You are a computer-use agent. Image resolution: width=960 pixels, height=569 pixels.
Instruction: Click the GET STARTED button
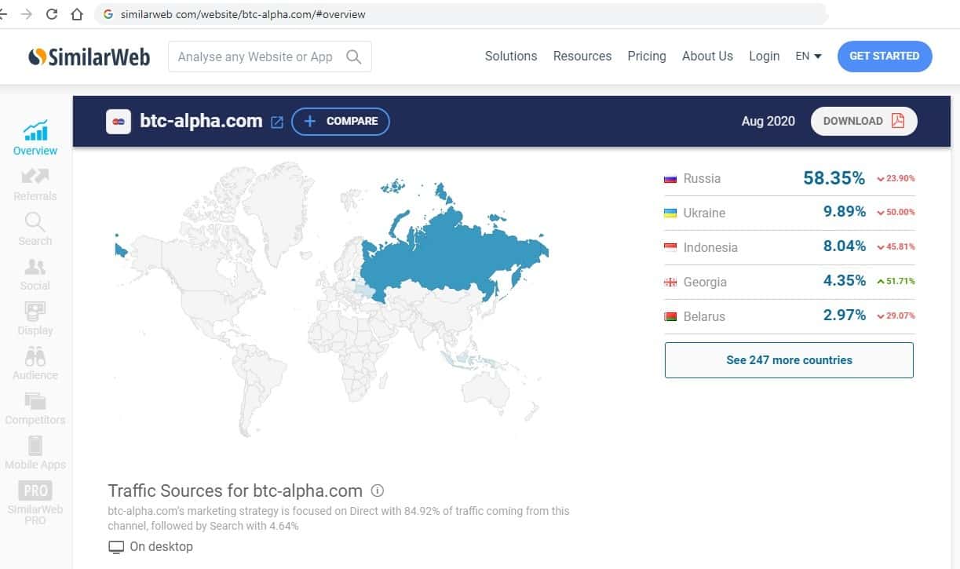885,57
